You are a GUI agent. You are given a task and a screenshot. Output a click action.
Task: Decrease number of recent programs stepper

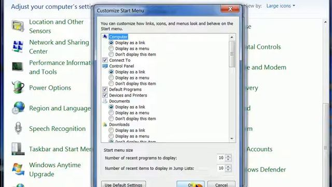click(x=228, y=159)
